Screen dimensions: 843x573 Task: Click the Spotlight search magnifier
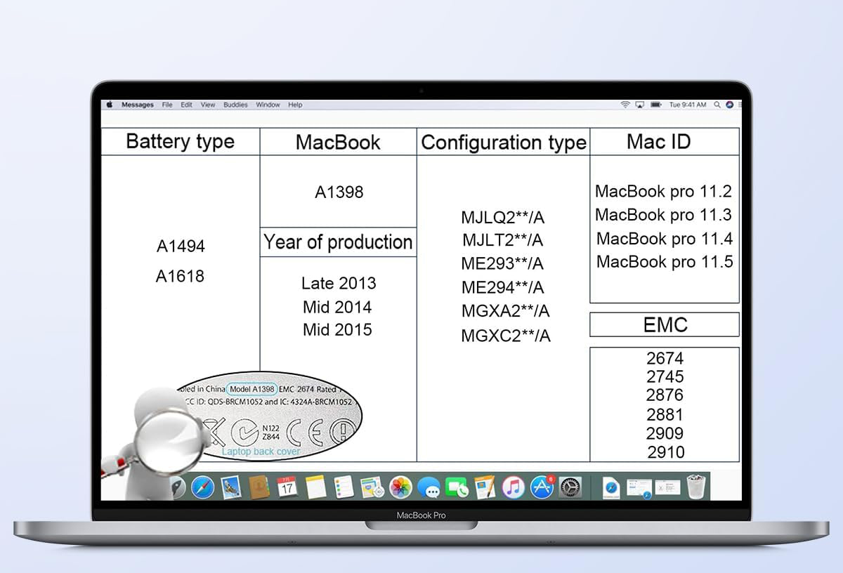click(717, 105)
